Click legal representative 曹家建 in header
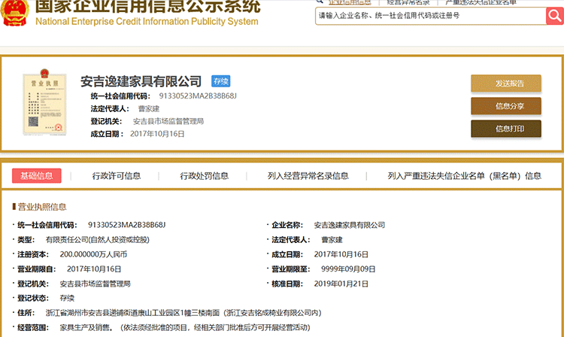The image size is (564, 337). point(149,108)
